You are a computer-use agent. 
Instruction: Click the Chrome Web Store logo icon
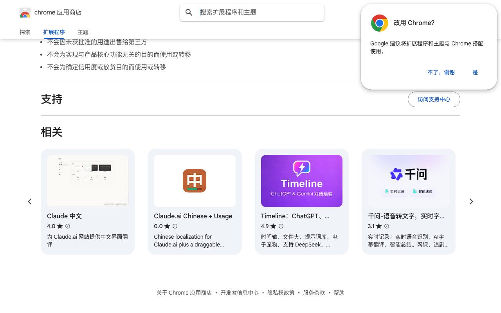25,13
